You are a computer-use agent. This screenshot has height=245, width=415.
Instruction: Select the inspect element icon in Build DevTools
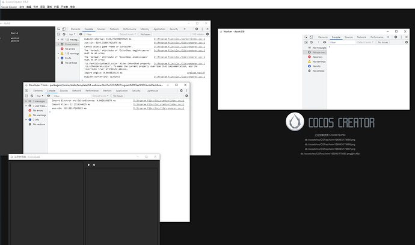(59, 29)
